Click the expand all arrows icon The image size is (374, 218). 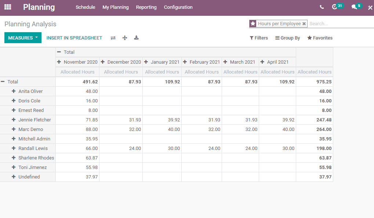tap(125, 38)
